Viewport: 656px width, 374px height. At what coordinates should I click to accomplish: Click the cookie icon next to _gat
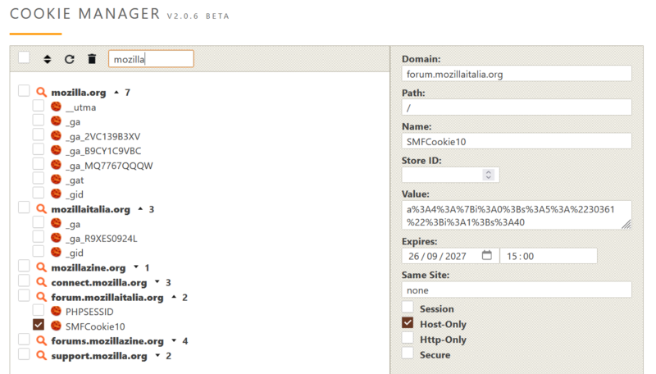tap(56, 180)
